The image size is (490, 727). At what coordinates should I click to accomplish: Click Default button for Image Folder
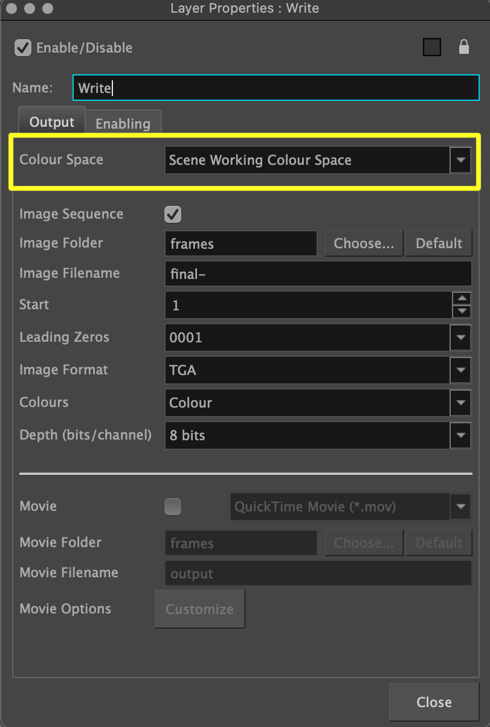[439, 243]
